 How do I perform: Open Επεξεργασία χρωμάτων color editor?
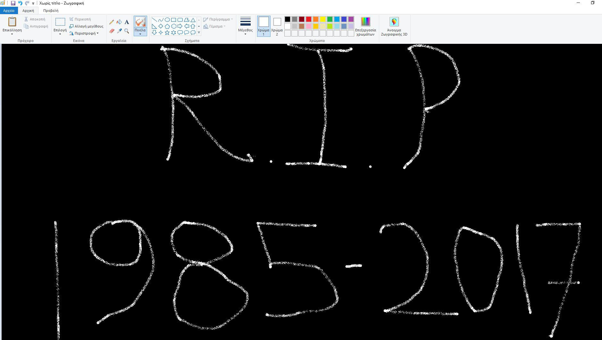click(365, 26)
